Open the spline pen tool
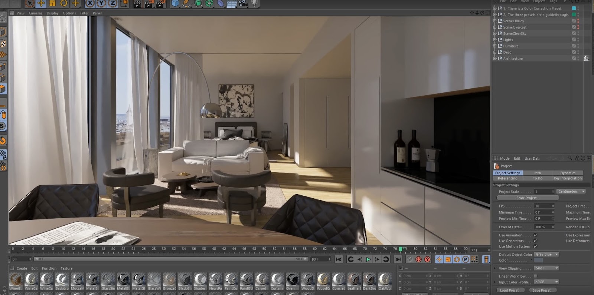Screen dimensions: 594x295 point(187,4)
